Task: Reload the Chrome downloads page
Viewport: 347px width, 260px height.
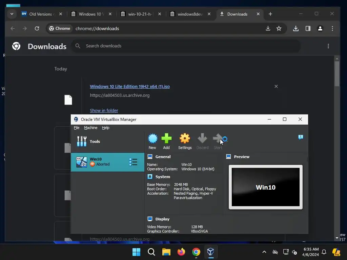Action: [37, 28]
